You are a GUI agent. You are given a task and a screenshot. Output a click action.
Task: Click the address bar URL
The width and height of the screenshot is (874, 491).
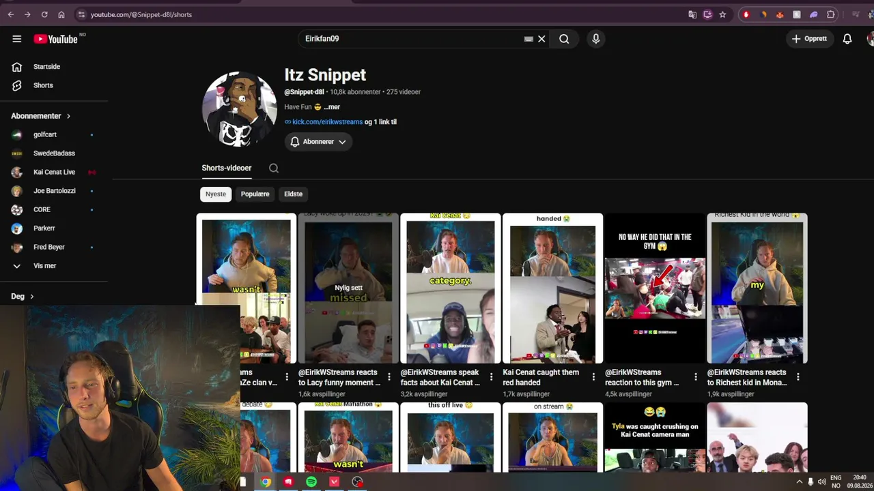click(141, 14)
